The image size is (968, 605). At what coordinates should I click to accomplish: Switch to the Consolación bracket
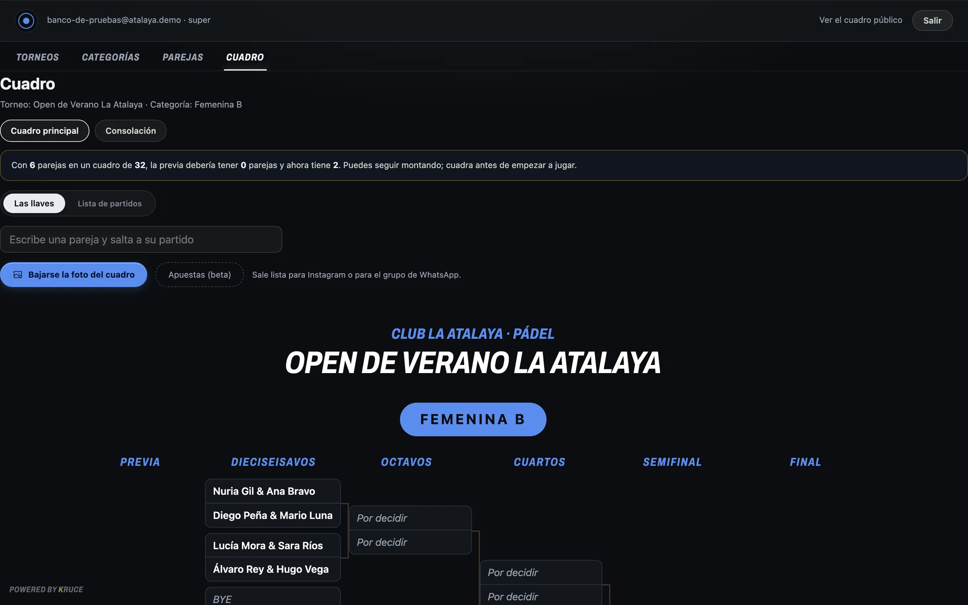click(x=131, y=131)
